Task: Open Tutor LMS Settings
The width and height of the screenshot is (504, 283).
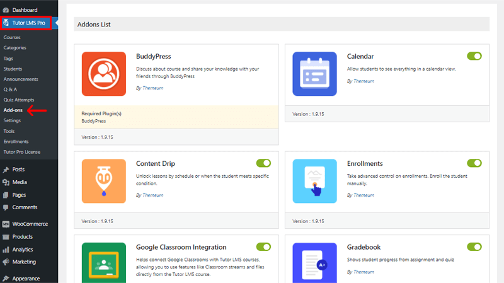Action: (x=12, y=120)
